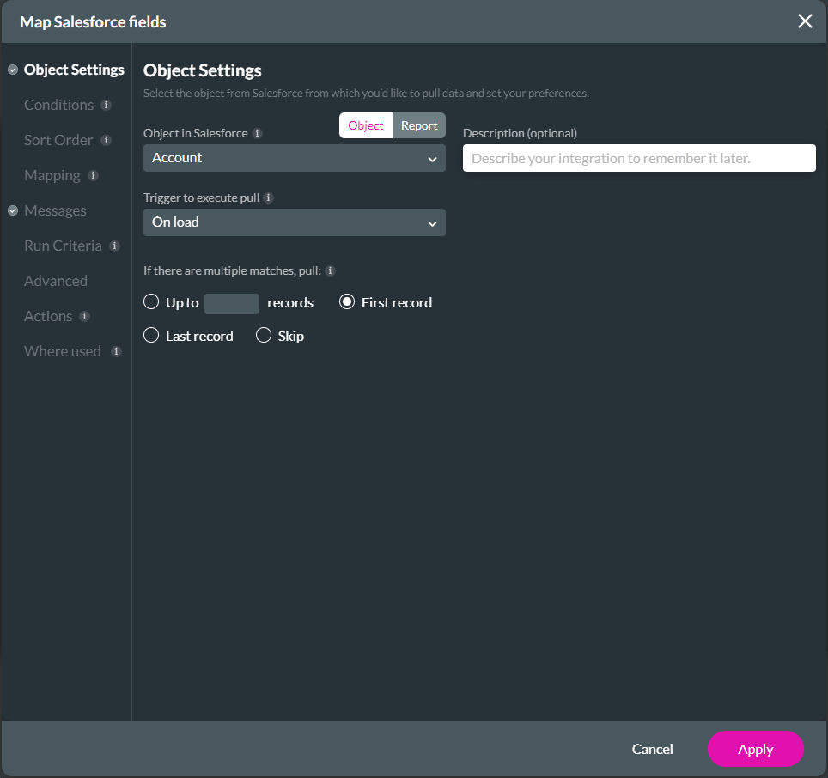Click the info icon next to Actions
828x778 pixels.
coord(86,316)
